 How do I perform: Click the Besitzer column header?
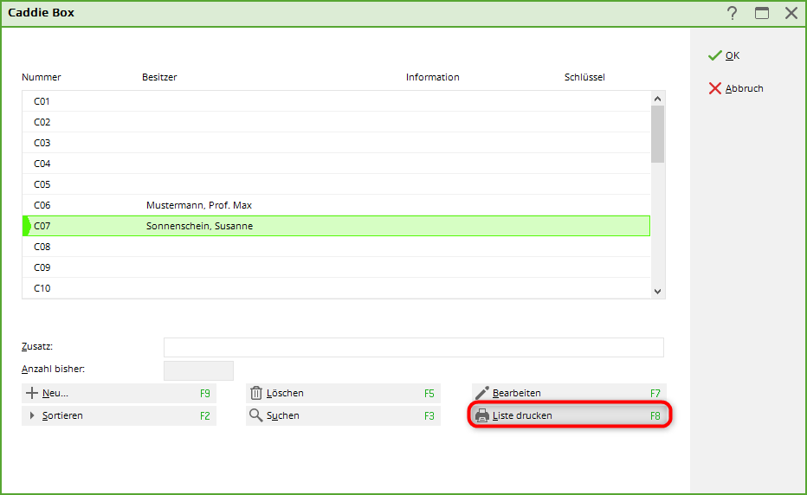pos(159,77)
